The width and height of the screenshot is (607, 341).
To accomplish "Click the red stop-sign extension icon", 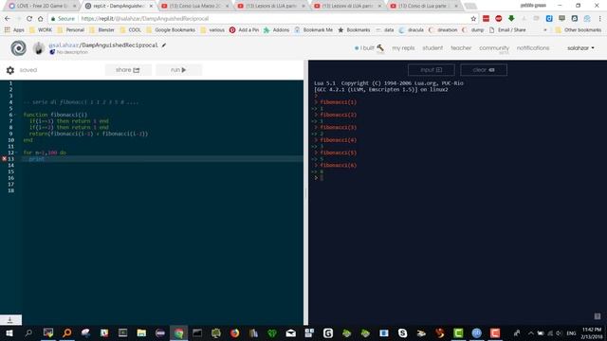I will (498, 19).
